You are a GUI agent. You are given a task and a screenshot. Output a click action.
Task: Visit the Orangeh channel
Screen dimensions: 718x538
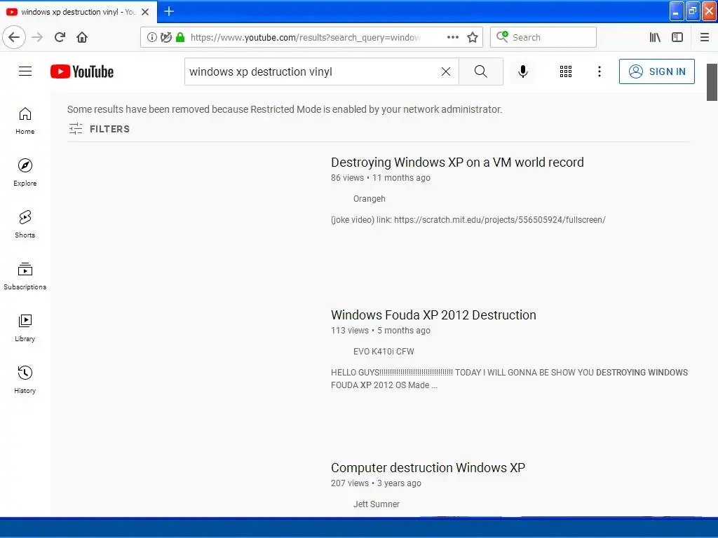coord(369,199)
